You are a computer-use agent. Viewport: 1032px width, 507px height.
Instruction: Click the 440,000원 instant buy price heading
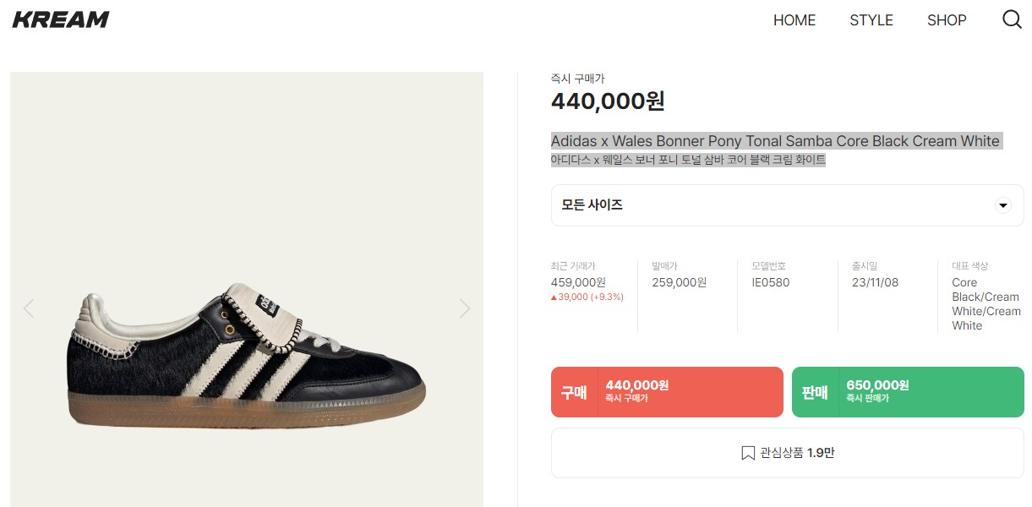click(608, 101)
